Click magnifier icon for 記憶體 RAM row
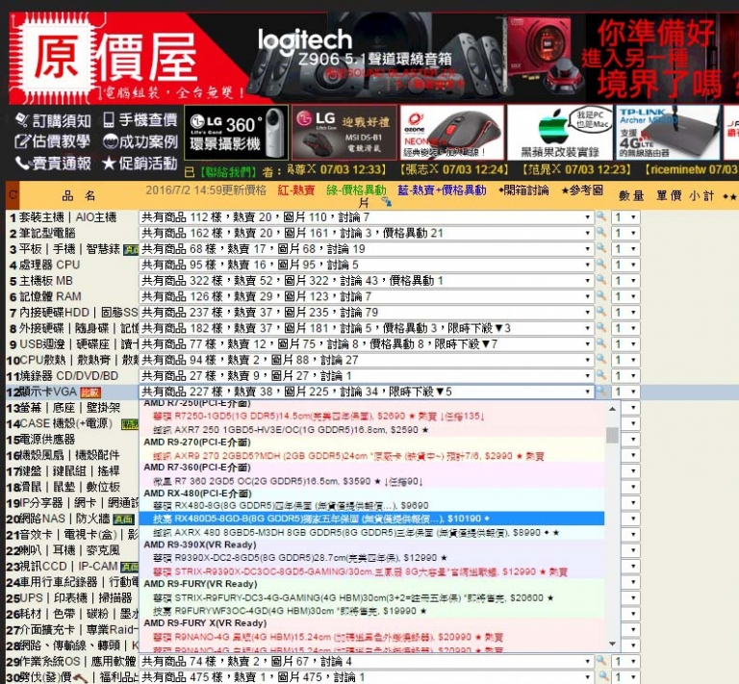Image resolution: width=739 pixels, height=684 pixels. click(x=601, y=296)
